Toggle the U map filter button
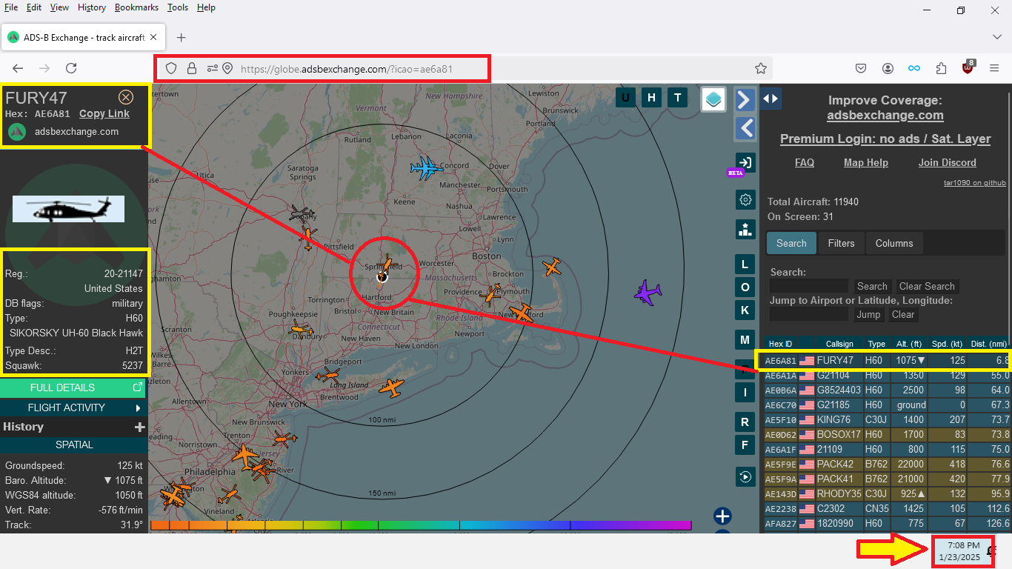Screen dimensions: 1012x569 click(x=625, y=97)
